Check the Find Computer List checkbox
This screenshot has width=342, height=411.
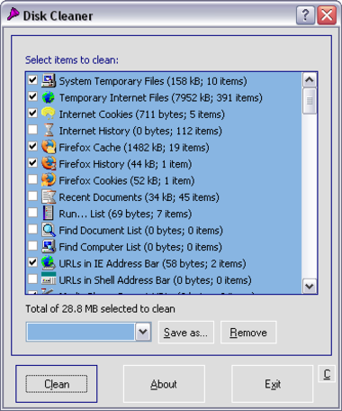click(32, 246)
